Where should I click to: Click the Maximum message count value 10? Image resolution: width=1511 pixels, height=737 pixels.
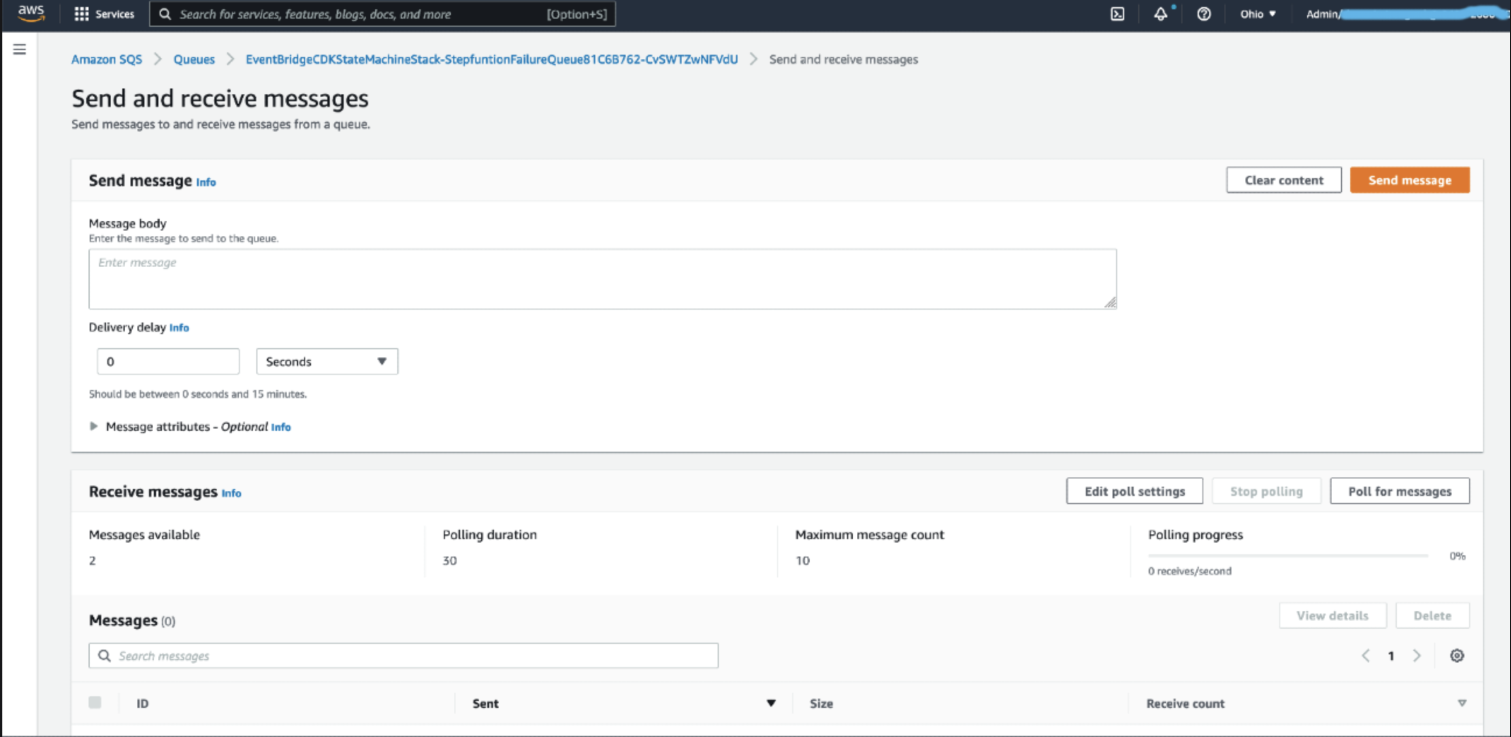(803, 561)
